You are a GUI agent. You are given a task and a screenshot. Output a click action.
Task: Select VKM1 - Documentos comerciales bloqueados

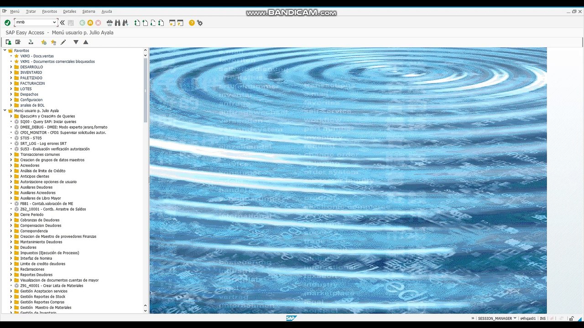click(x=57, y=61)
